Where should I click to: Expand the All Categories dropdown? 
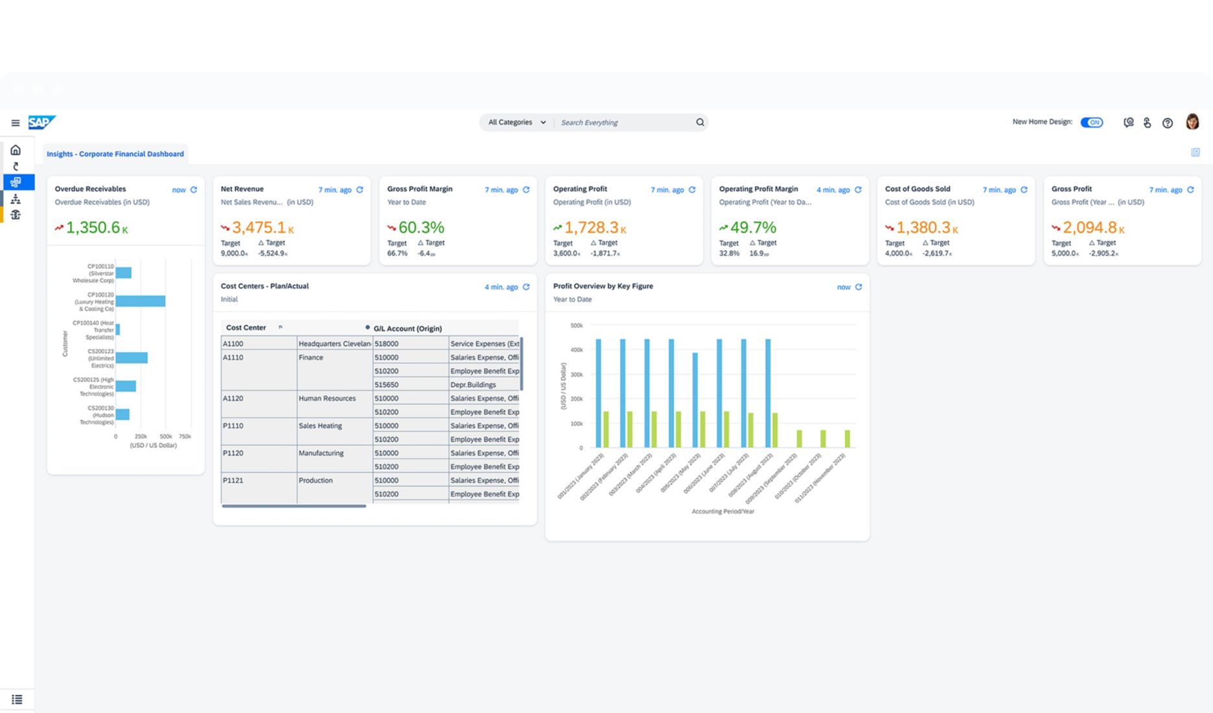click(x=516, y=123)
